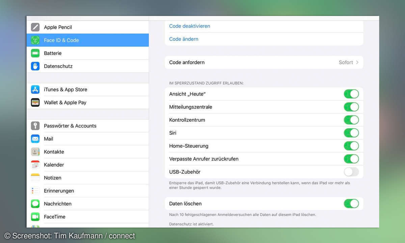
Task: Tap the Code ändern link
Action: click(x=184, y=39)
